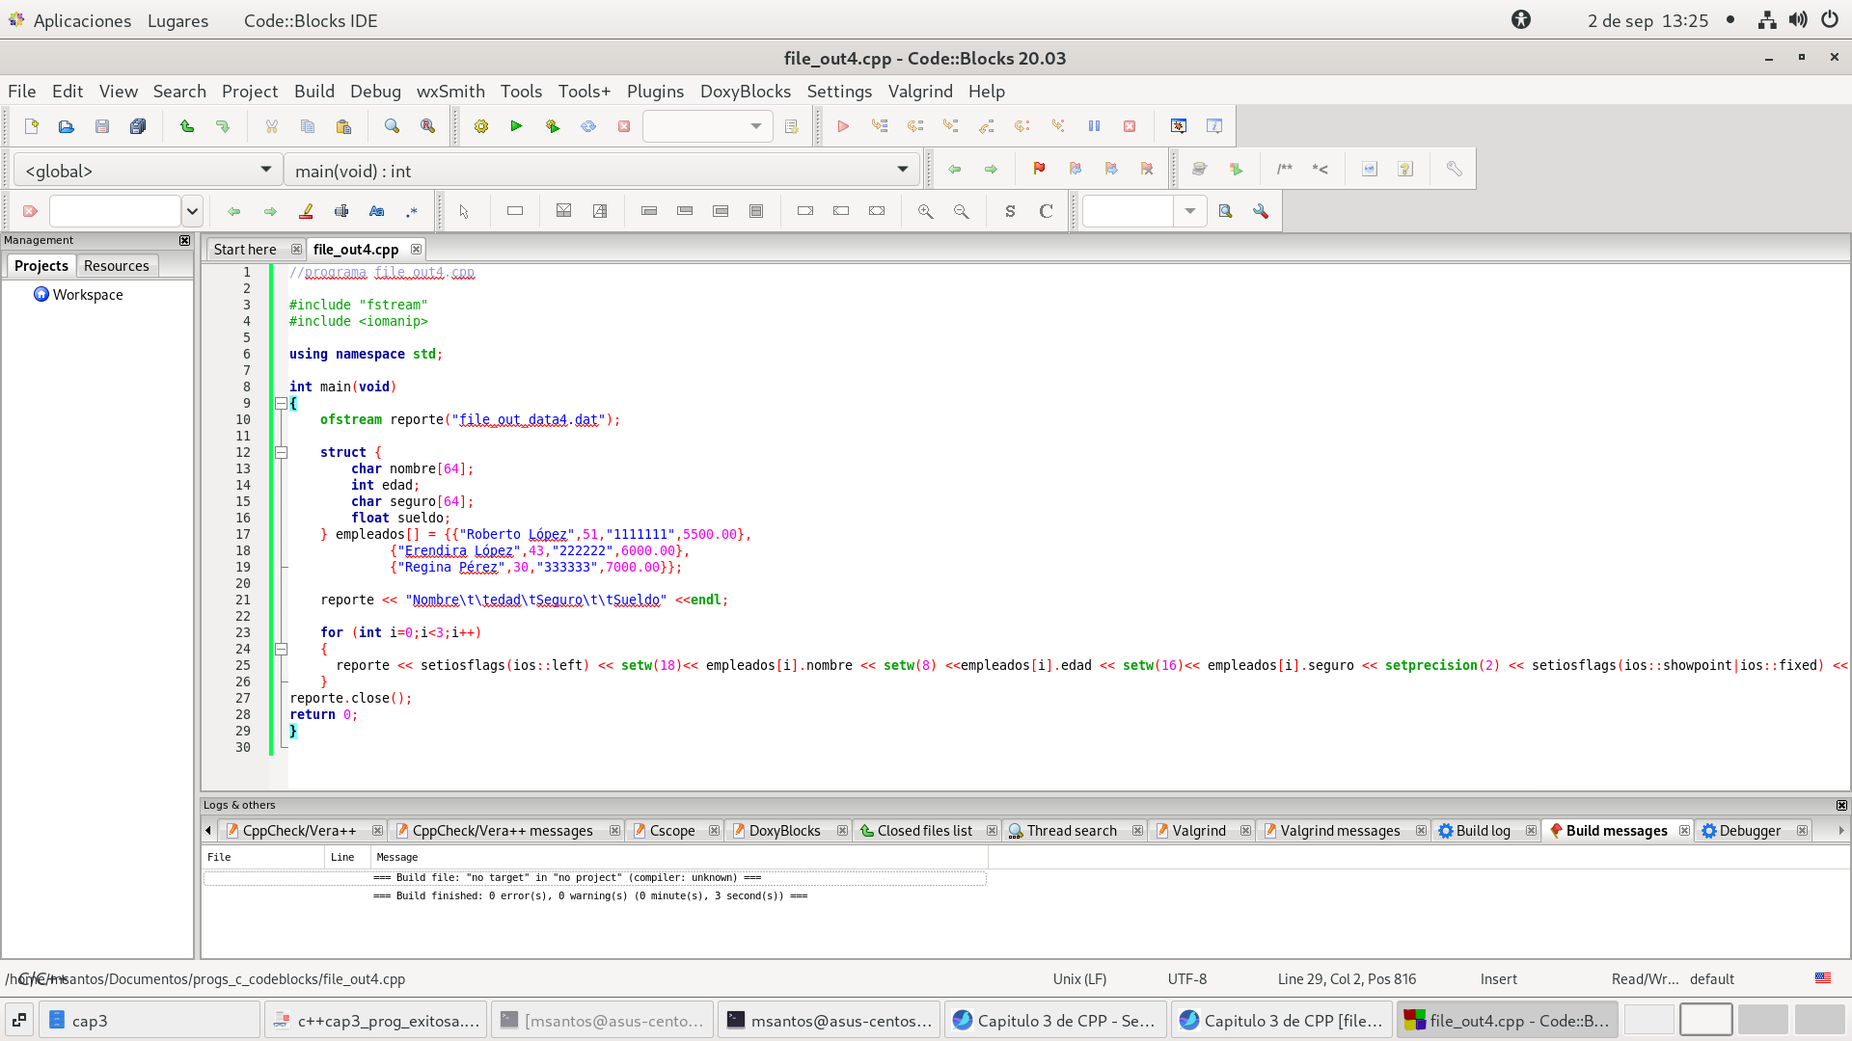Click the Toggle bookmark red flag icon
Image resolution: width=1852 pixels, height=1041 pixels.
coord(1039,169)
